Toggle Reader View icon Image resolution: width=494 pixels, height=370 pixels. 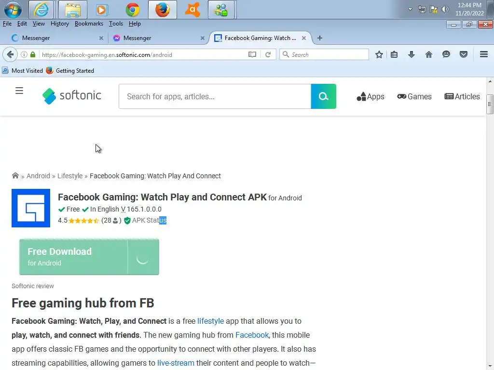252,54
